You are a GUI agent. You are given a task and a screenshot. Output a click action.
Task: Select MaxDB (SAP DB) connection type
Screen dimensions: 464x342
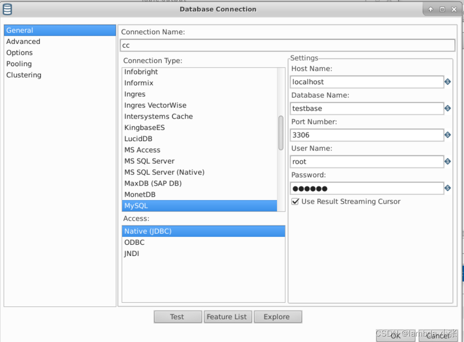(200, 183)
